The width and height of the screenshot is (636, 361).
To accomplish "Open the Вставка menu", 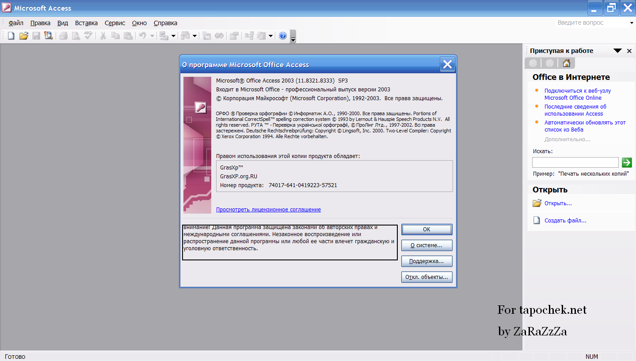I will pyautogui.click(x=86, y=23).
